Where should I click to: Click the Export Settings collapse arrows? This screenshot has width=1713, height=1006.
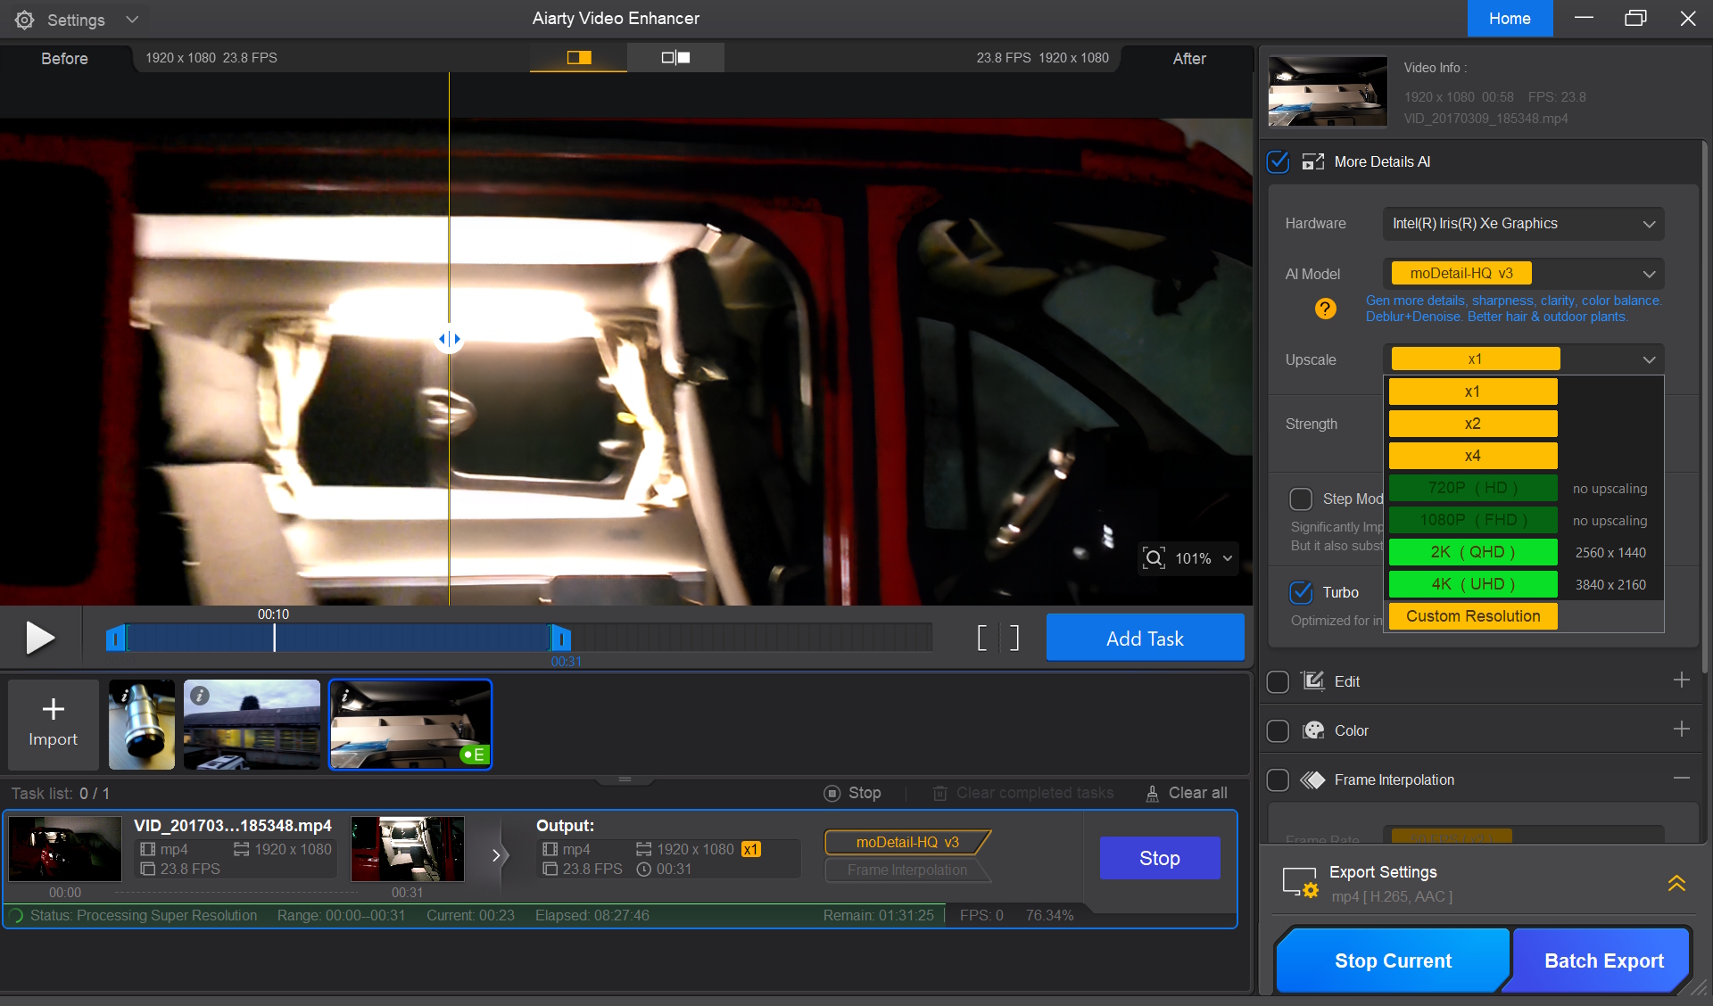1676,883
